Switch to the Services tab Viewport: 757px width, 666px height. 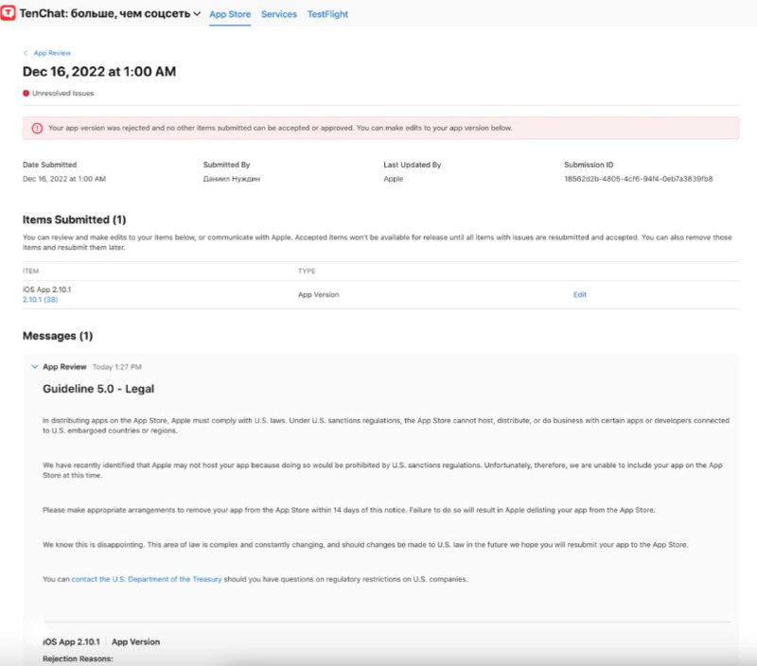pyautogui.click(x=278, y=14)
